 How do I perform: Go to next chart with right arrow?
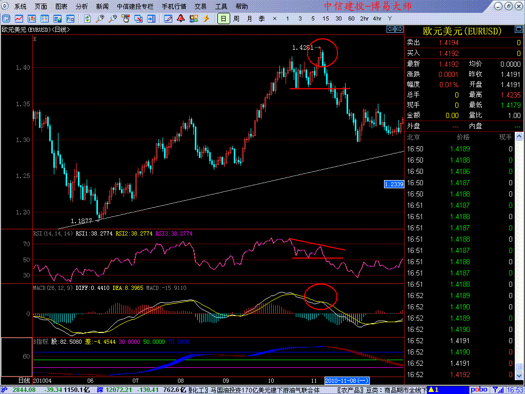pyautogui.click(x=399, y=29)
